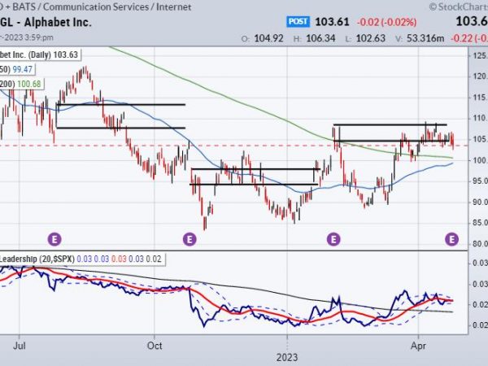Viewport: 488px width, 366px height.
Task: Click the 2023 year label on time axis
Action: [x=287, y=357]
